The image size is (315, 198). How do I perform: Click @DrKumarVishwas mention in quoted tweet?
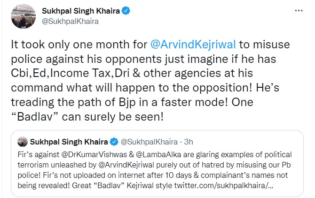point(94,154)
